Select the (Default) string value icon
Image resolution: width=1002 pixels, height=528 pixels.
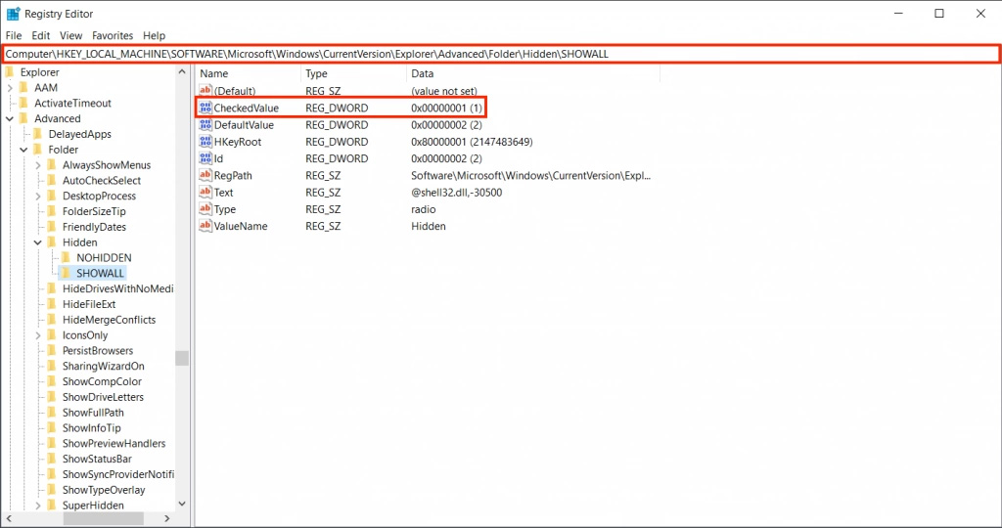[x=205, y=91]
